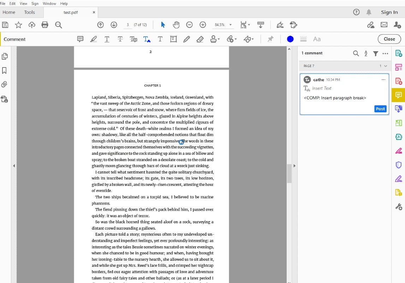Sort comments A-Z icon

(366, 53)
